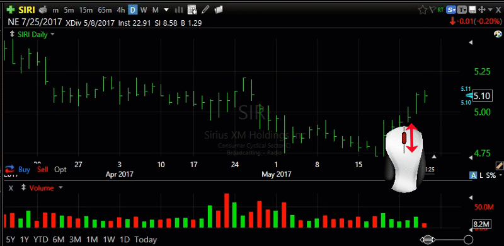Click the four-way move arrows icon

tap(481, 10)
